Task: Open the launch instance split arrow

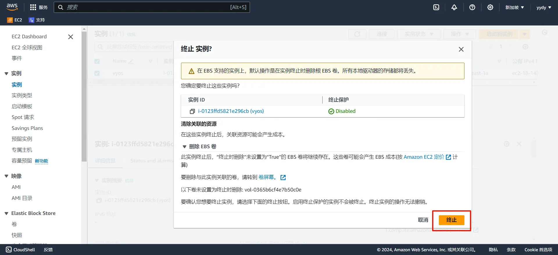Action: click(525, 34)
